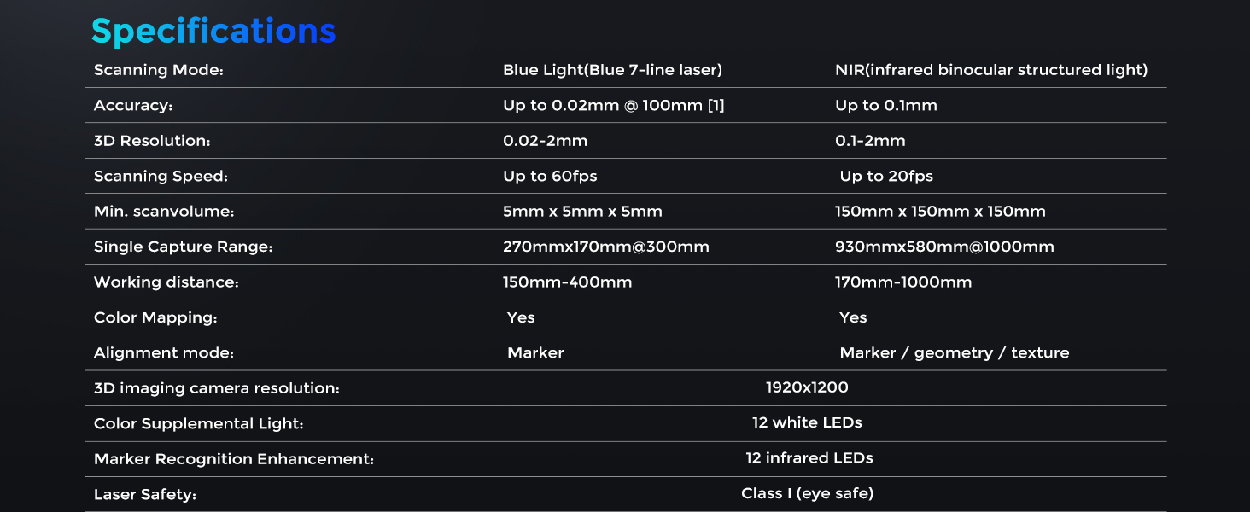Select the Marker Recognition Enhancement label
Viewport: 1250px width, 512px height.
[234, 459]
